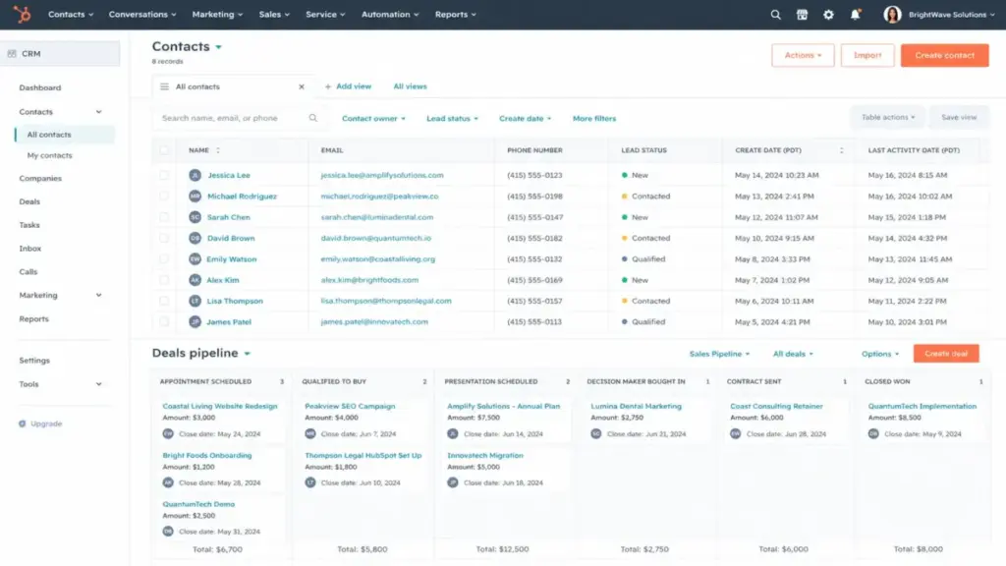Click the list icon on All contacts tab
Image resolution: width=1006 pixels, height=566 pixels.
pyautogui.click(x=164, y=86)
